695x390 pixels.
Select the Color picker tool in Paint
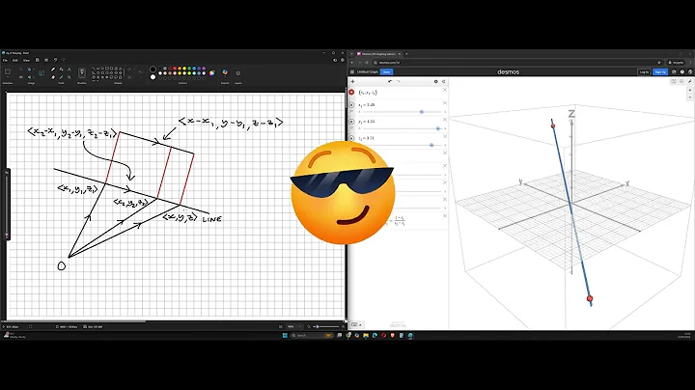click(x=61, y=77)
